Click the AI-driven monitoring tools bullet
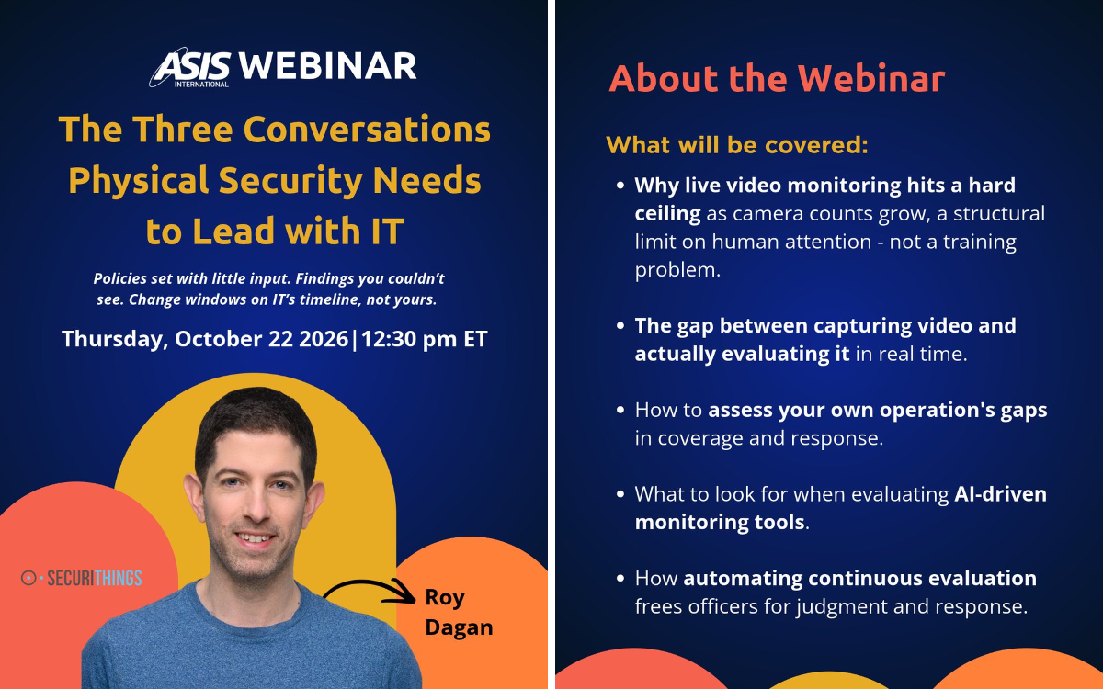Viewport: 1103px width, 689px height. click(x=832, y=508)
